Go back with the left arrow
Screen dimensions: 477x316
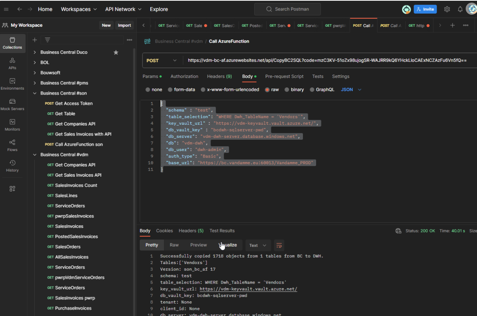(20, 9)
